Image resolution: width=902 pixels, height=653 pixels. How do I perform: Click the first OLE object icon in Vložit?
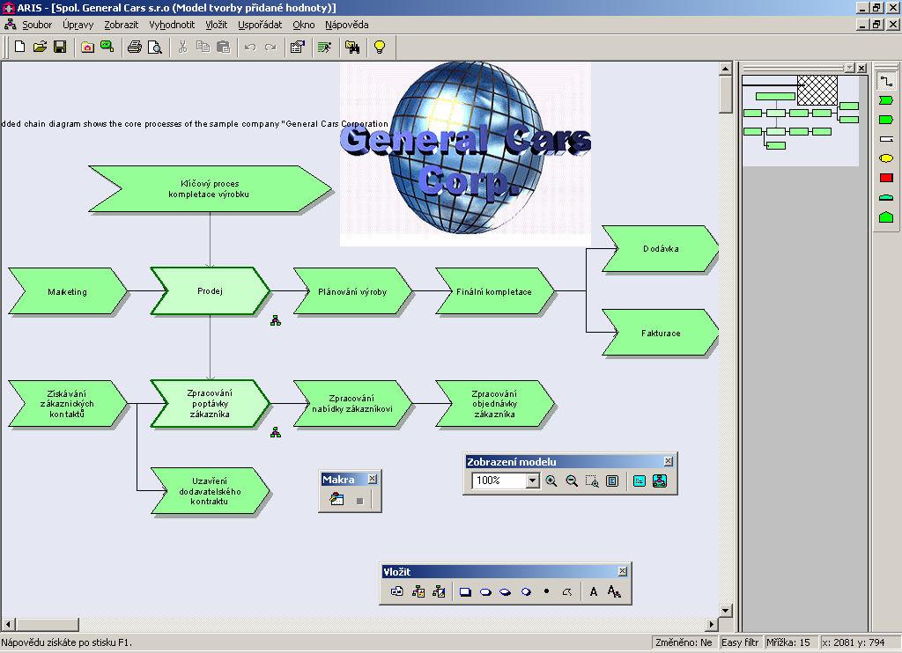(x=396, y=591)
